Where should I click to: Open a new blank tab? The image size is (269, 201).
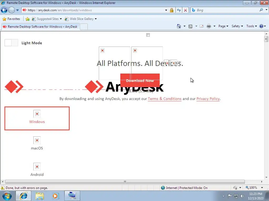(84, 27)
